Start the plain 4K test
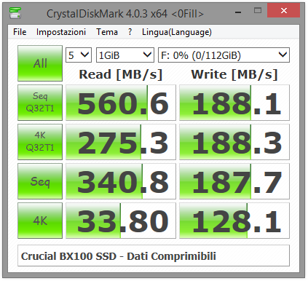Viewport: 308px width, 281px height. point(40,221)
